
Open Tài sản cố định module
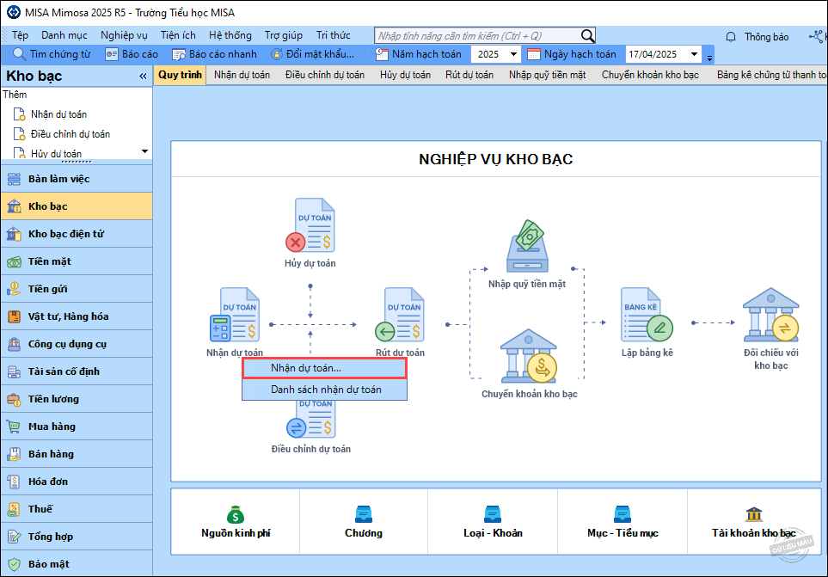point(77,371)
